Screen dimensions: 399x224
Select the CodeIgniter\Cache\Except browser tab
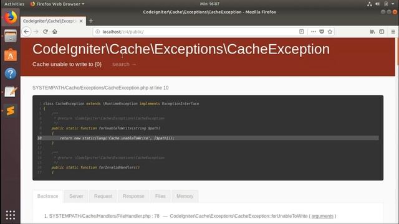click(x=53, y=21)
